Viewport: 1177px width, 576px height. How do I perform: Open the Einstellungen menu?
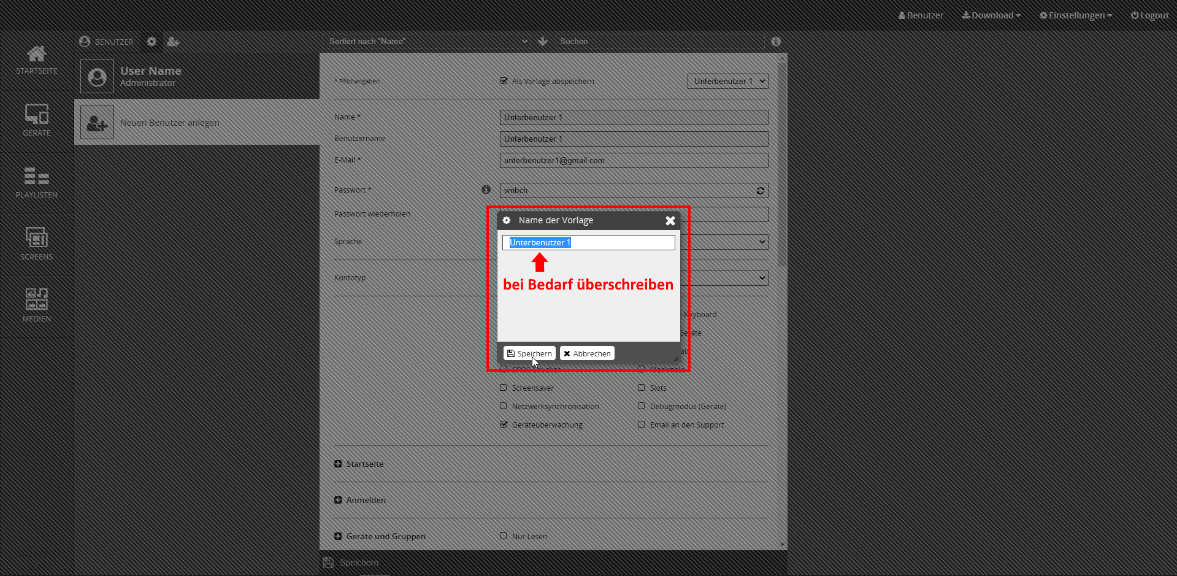[1076, 15]
